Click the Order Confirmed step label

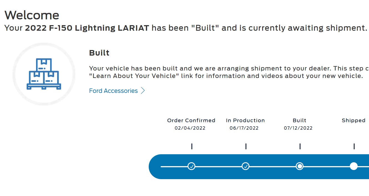point(191,121)
